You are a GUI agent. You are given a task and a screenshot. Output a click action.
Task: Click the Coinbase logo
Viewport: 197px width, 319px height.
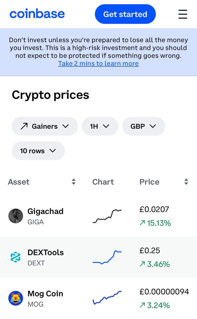(37, 14)
